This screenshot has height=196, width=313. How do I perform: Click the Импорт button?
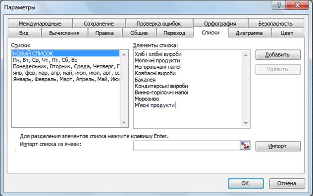click(278, 146)
